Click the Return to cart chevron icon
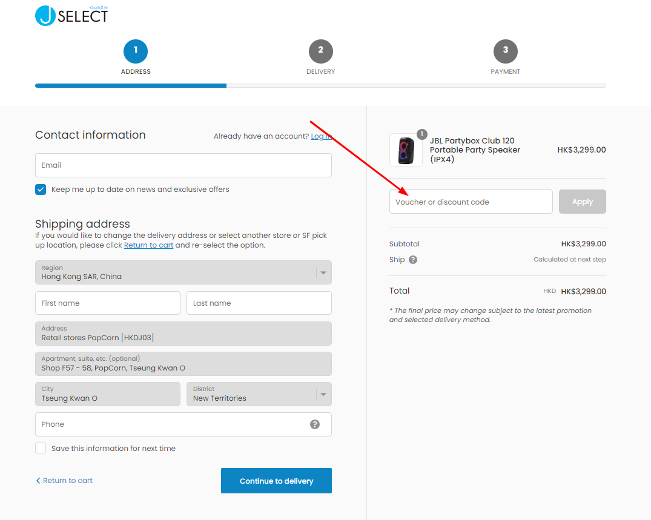 tap(38, 481)
